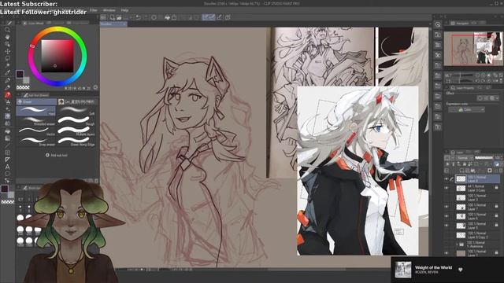Toggle visibility of Layer 7

tap(447, 207)
